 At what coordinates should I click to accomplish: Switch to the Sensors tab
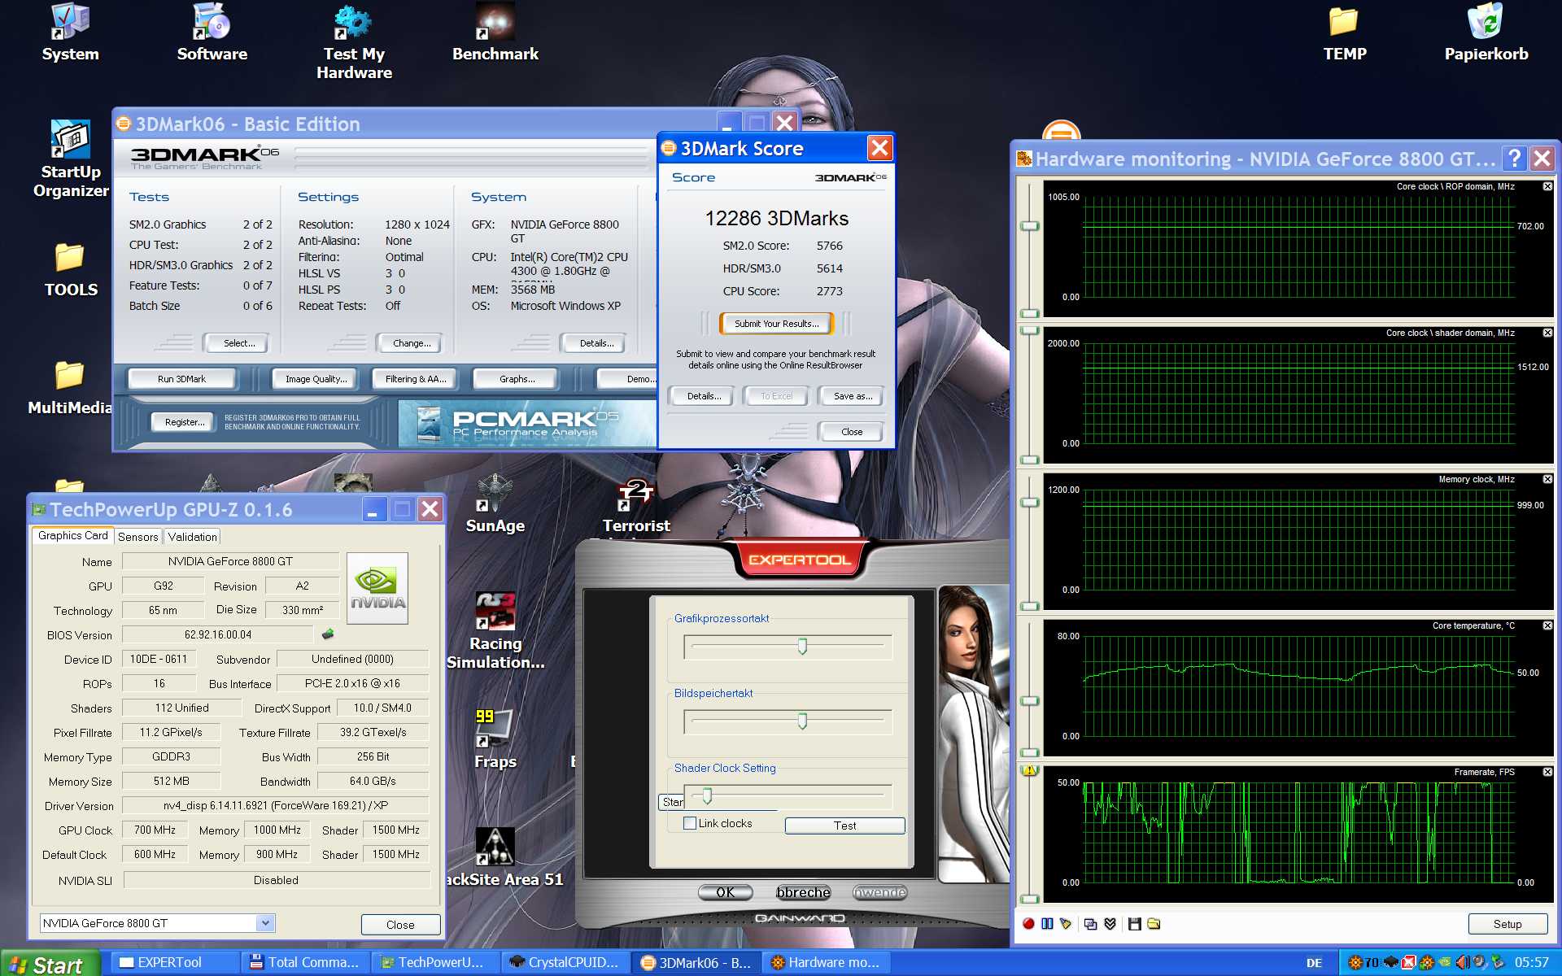(137, 537)
